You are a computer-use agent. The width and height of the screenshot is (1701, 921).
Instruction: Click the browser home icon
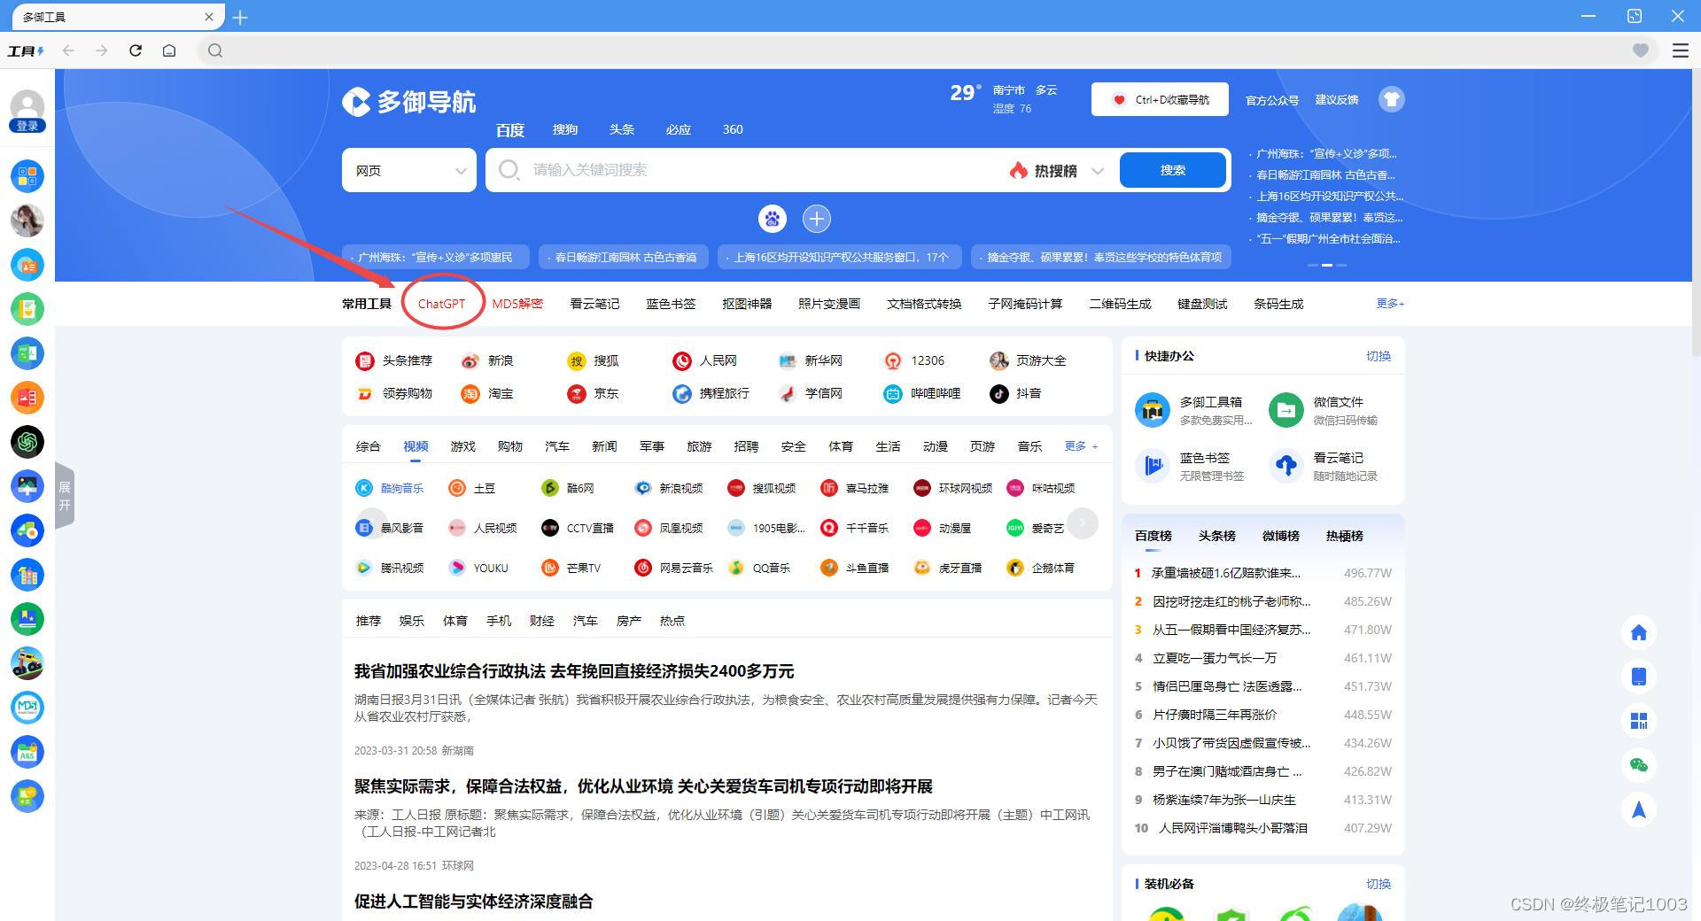(169, 50)
